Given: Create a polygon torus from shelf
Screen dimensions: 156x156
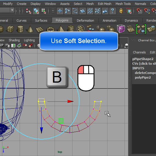Looking at the screenshot, I should [x=51, y=29].
